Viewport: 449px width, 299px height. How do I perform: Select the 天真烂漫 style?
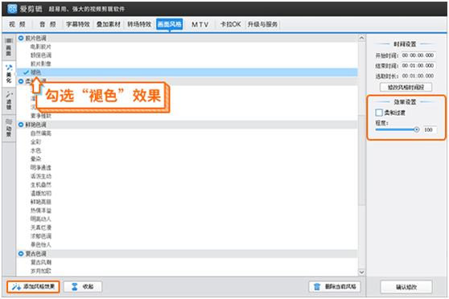(x=41, y=227)
